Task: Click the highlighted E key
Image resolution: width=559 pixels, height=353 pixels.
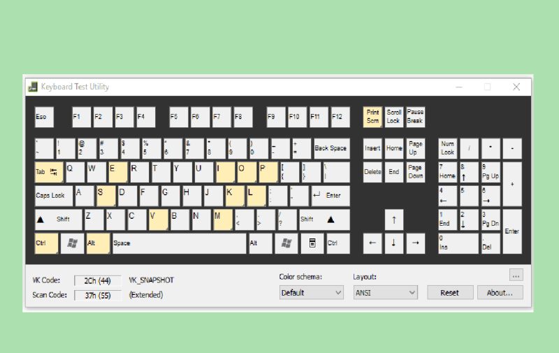Action: (x=118, y=172)
